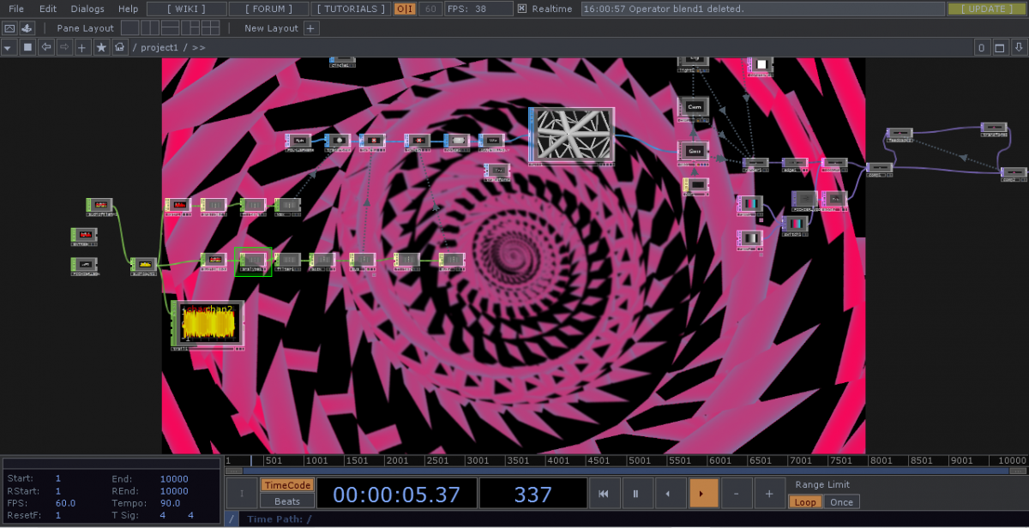The image size is (1029, 528).
Task: Click the pane stop square icon
Action: tap(27, 47)
